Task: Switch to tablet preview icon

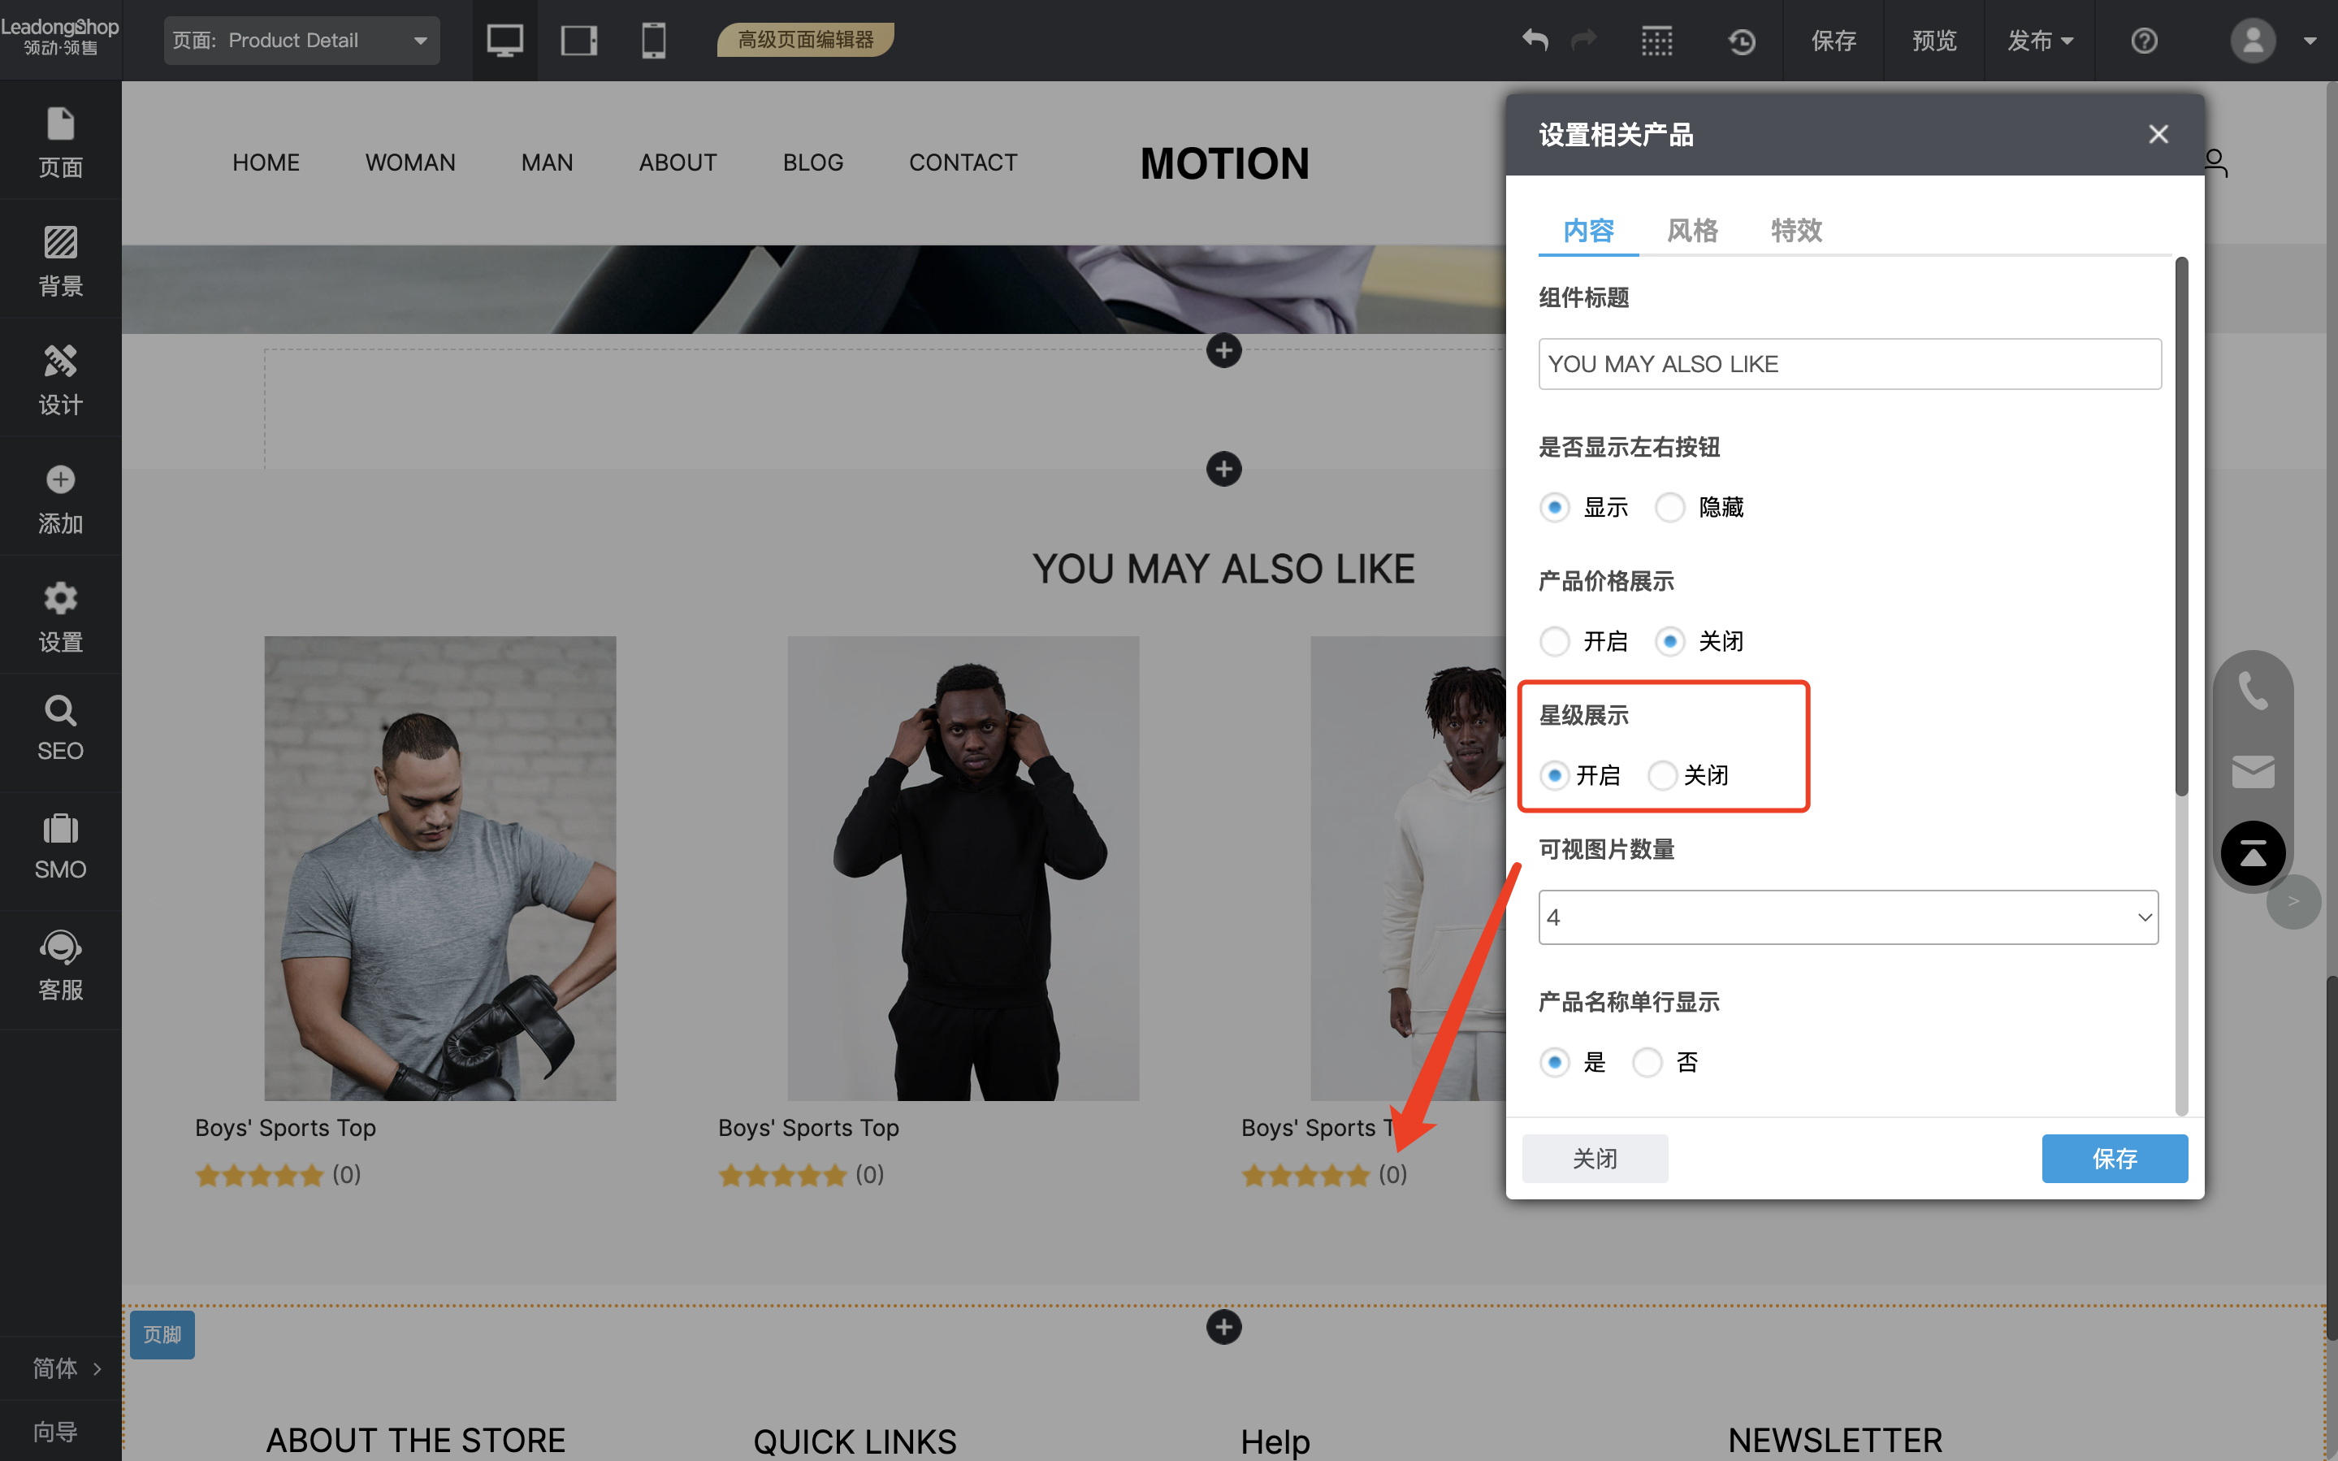Action: [578, 41]
